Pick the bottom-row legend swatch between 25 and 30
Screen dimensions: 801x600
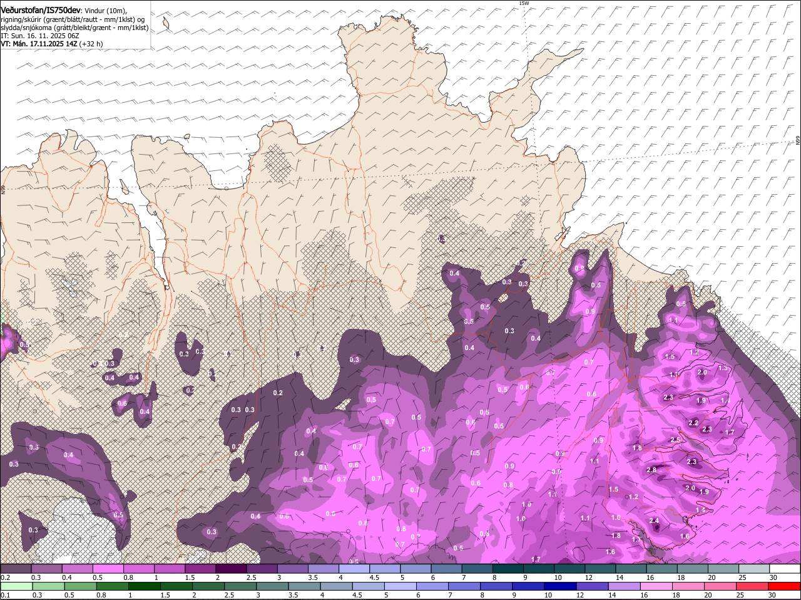(x=753, y=586)
